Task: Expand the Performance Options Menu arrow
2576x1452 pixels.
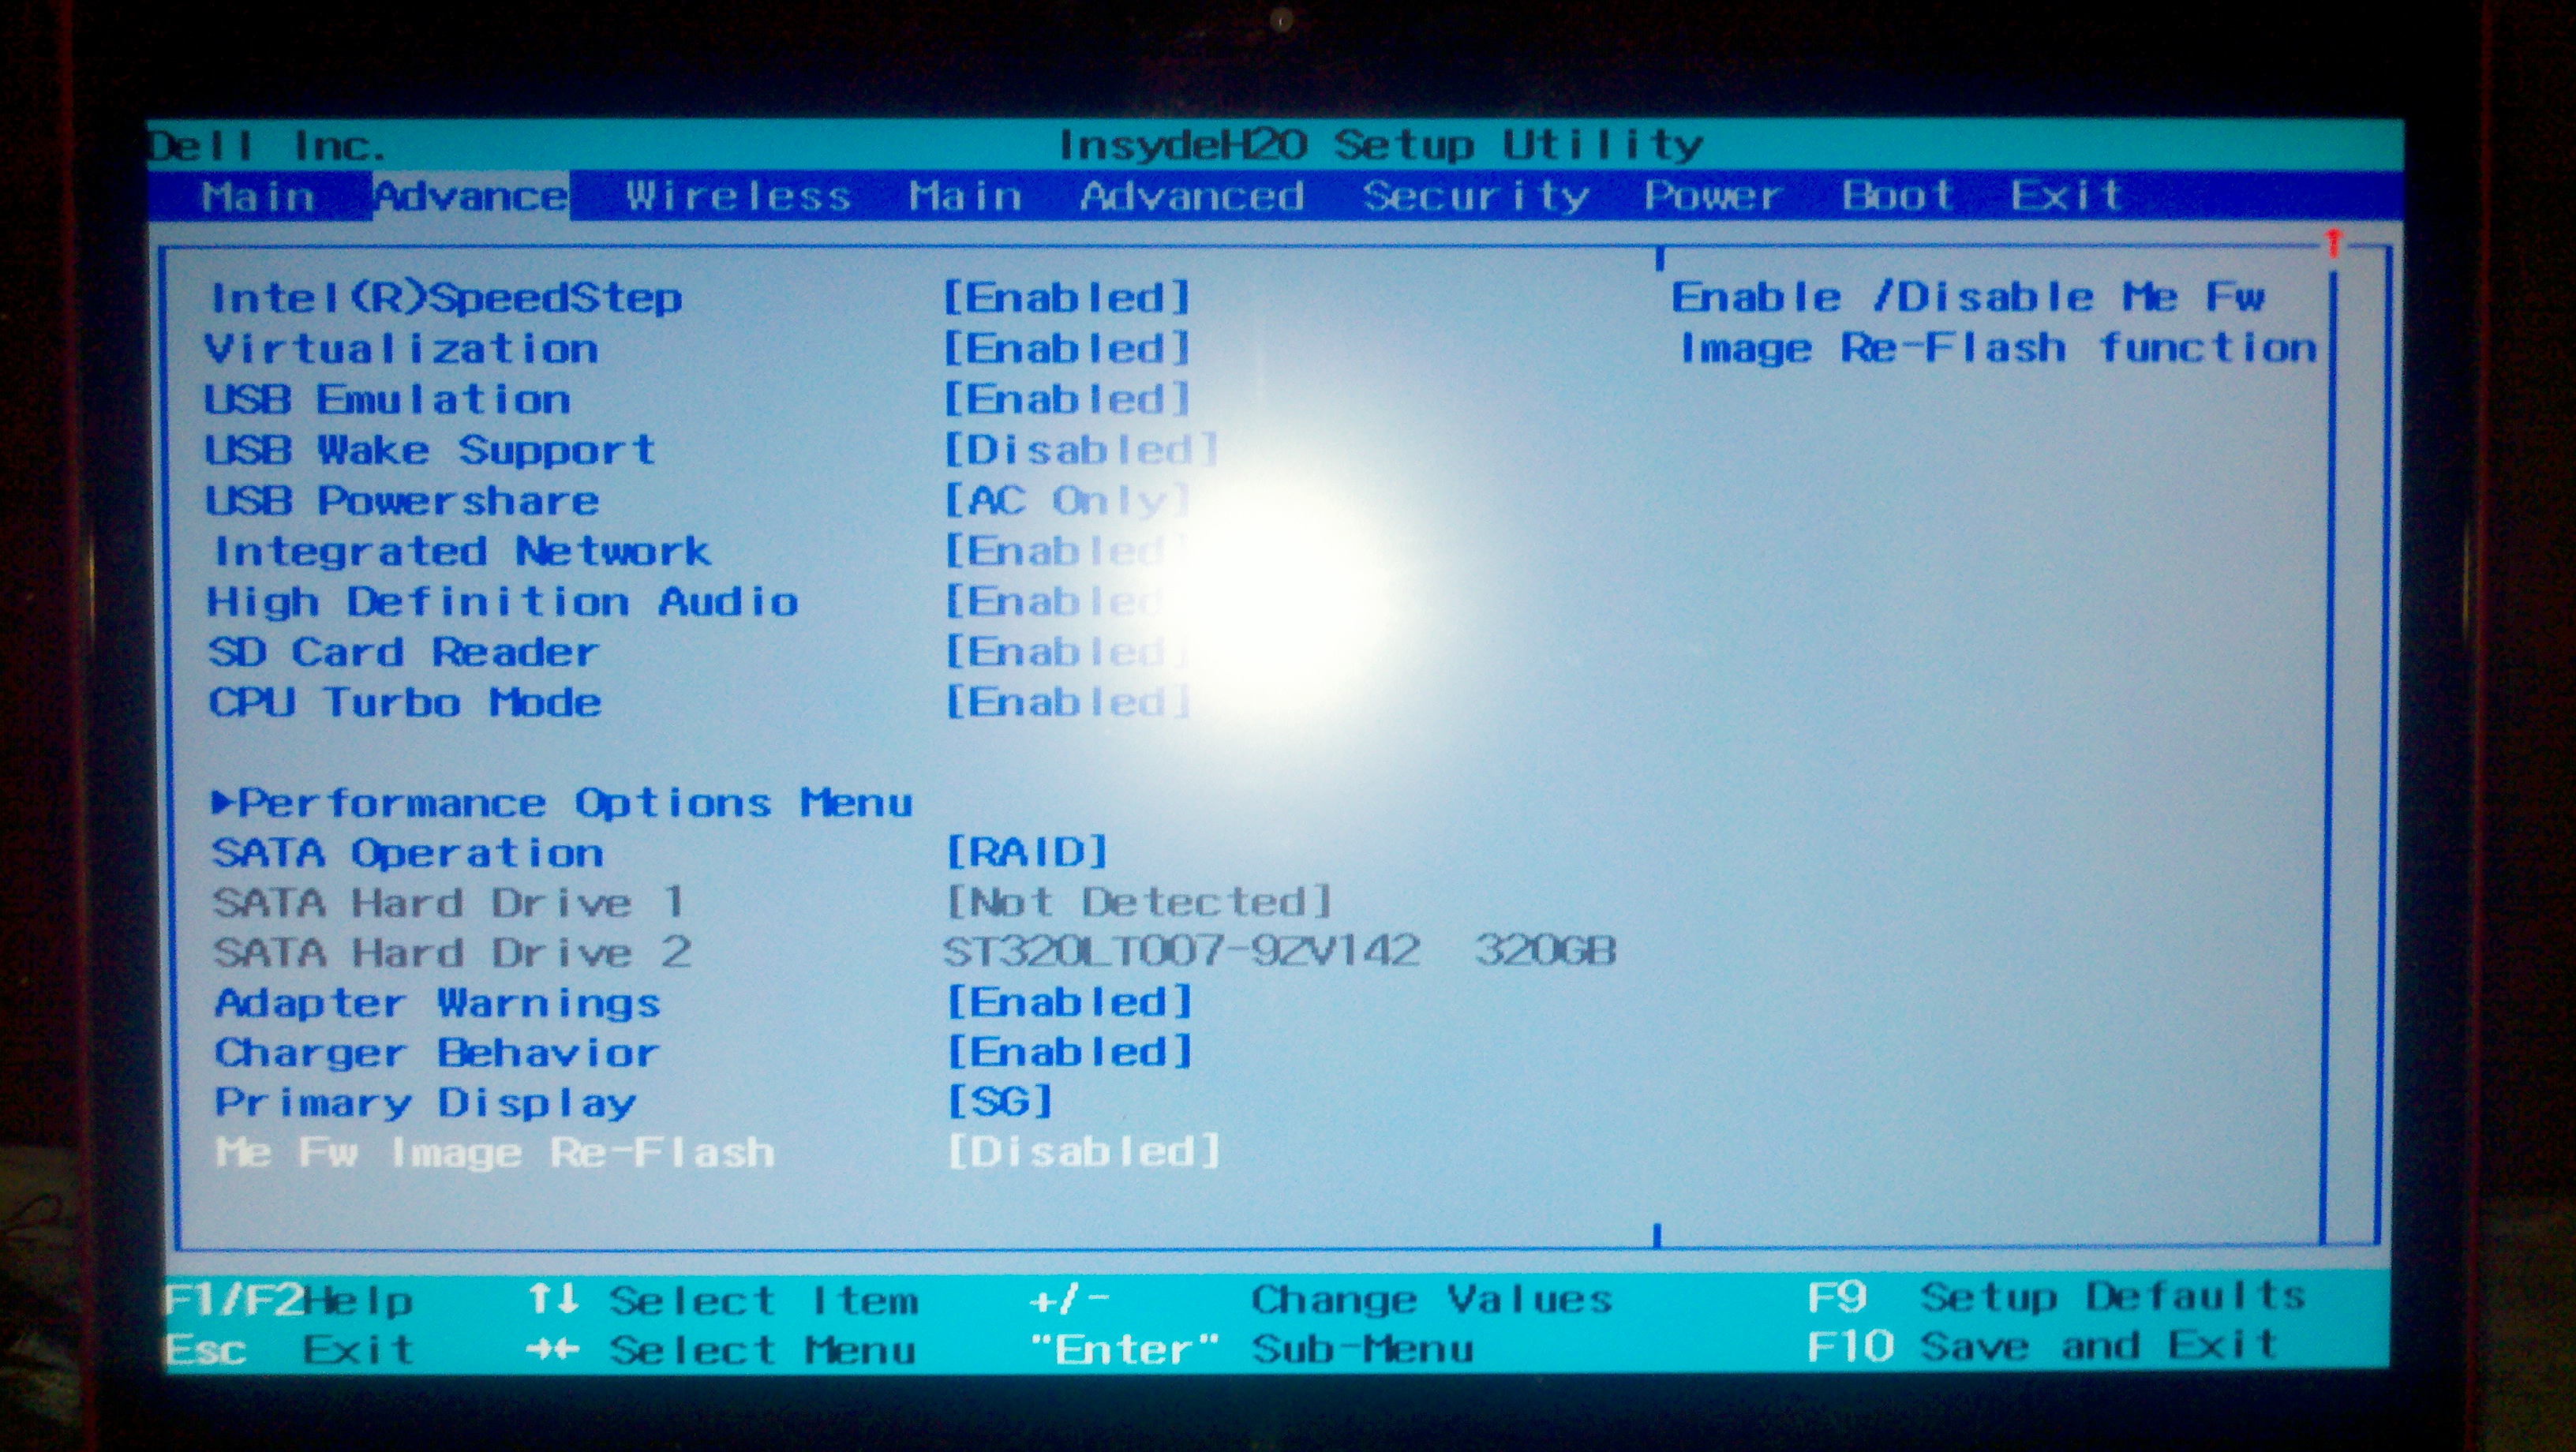Action: [x=223, y=802]
